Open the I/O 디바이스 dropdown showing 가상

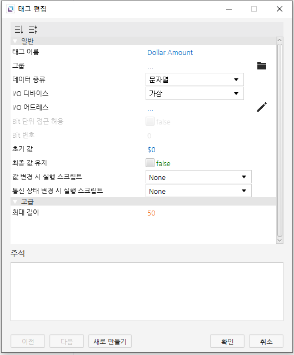tap(195, 93)
